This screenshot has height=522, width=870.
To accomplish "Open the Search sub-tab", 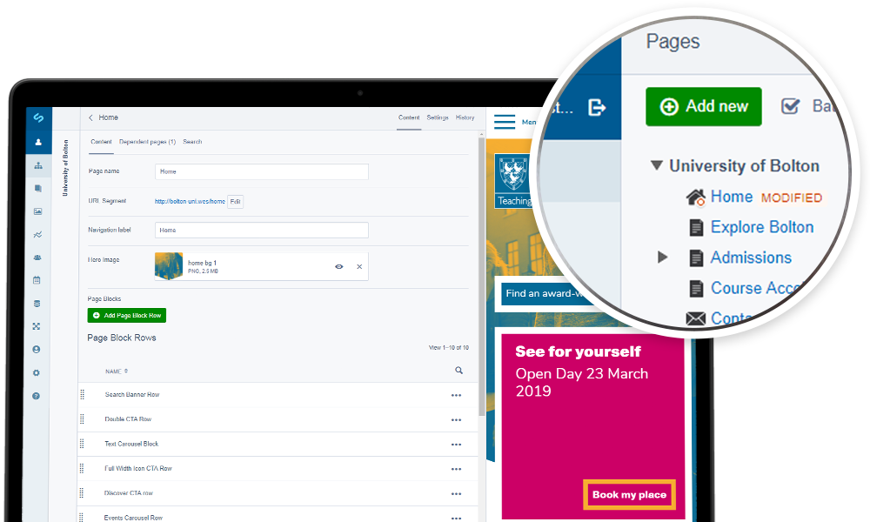I will tap(192, 142).
